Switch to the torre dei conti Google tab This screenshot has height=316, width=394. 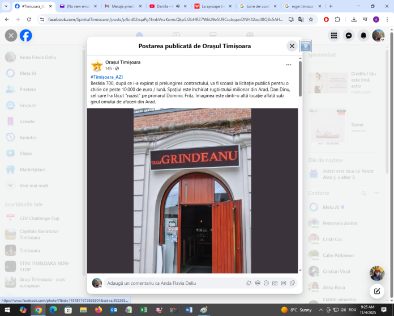point(258,6)
